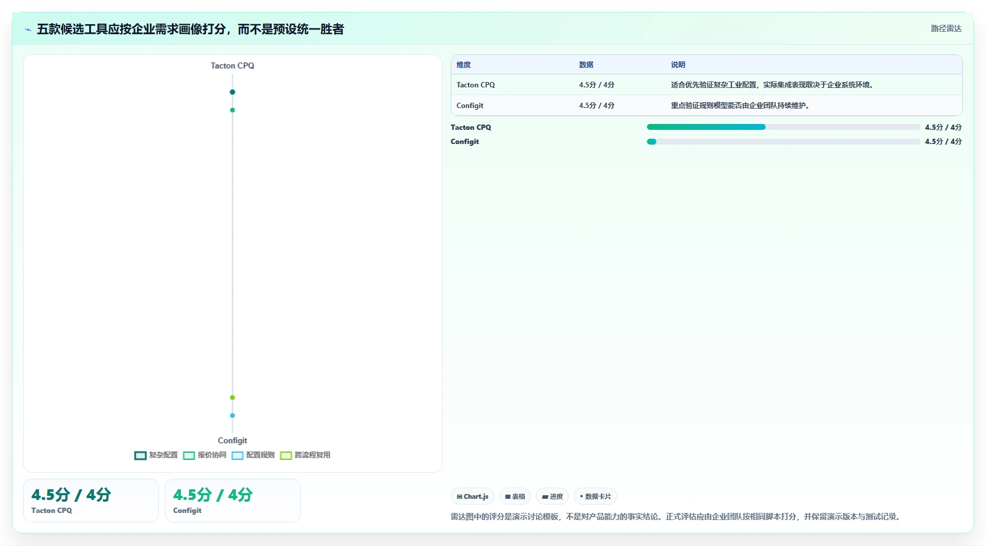Click the score right of the Tacton CPQ progress bar

click(943, 127)
